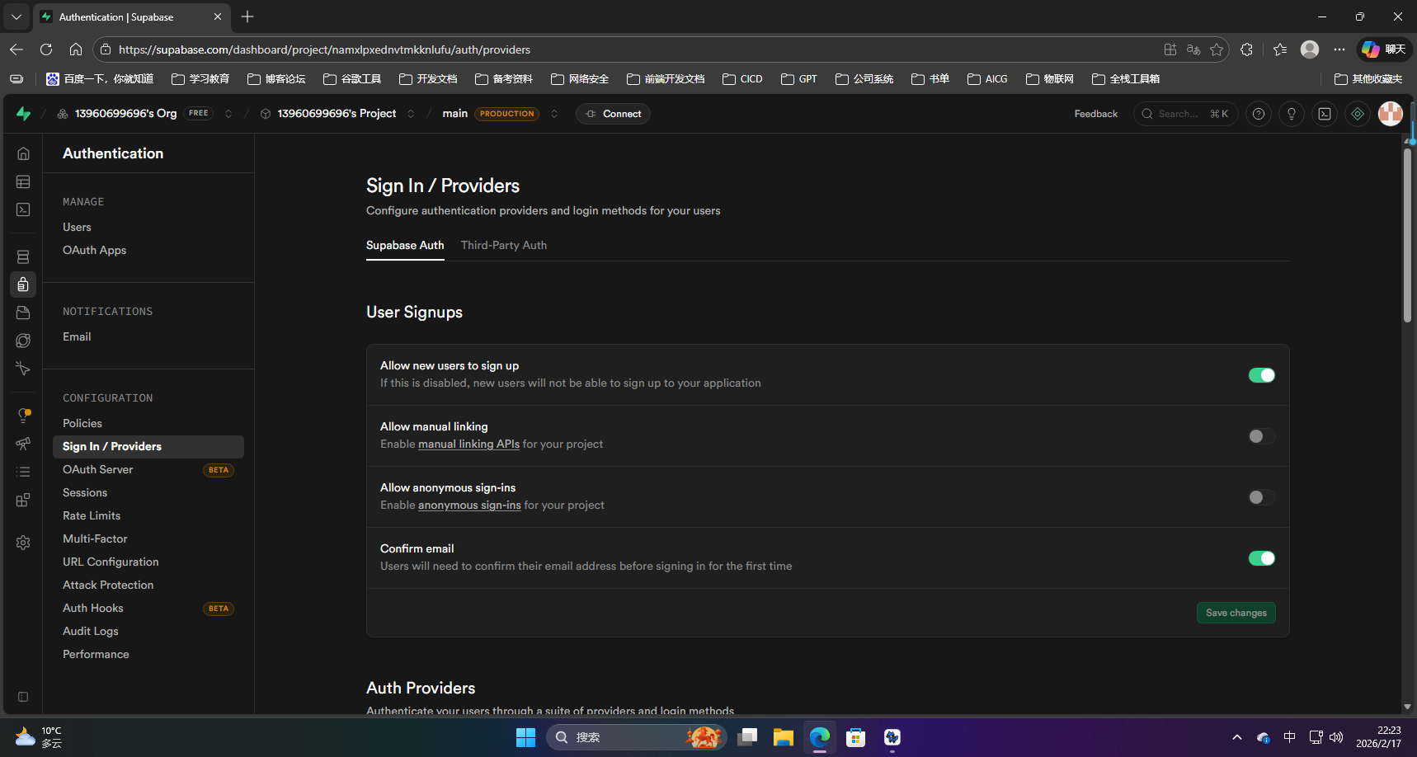Open File Explorer from taskbar
1417x757 pixels.
783,737
